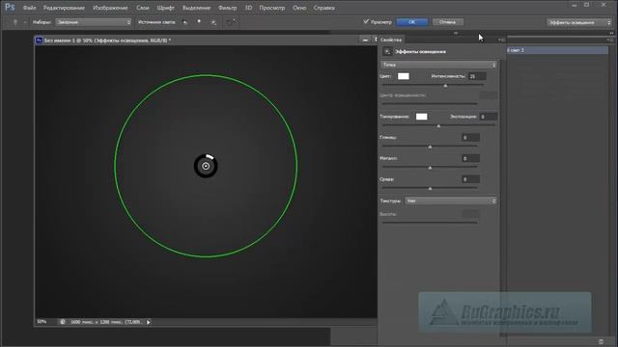The height and width of the screenshot is (347, 618).
Task: Open the Наборы presets dropdown
Action: [94, 22]
